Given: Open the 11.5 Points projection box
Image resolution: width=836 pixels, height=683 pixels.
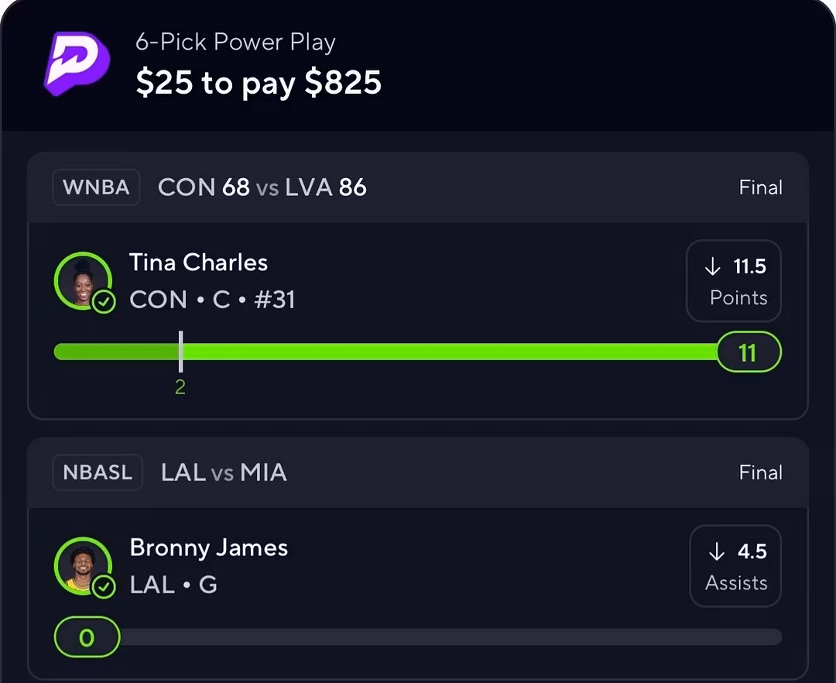Looking at the screenshot, I should (734, 281).
